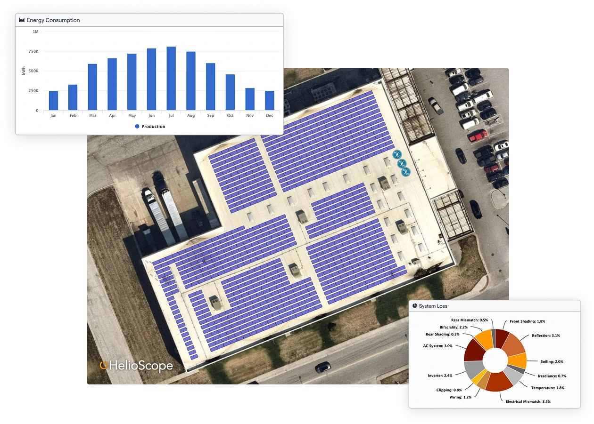Click the HelioScope logo watermark
The width and height of the screenshot is (594, 424).
(x=136, y=366)
